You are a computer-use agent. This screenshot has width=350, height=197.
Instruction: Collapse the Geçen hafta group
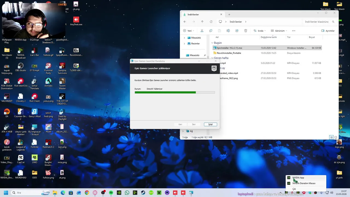click(212, 58)
